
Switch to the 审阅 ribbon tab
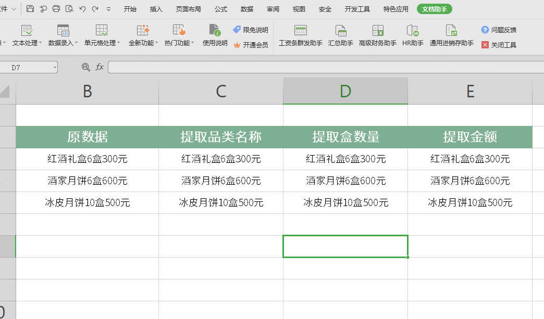coord(273,9)
